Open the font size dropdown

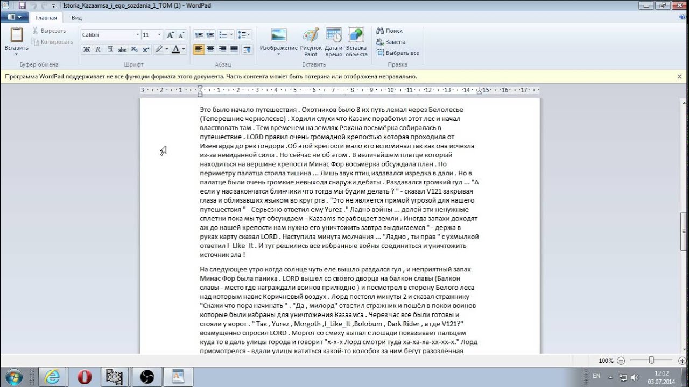click(159, 34)
